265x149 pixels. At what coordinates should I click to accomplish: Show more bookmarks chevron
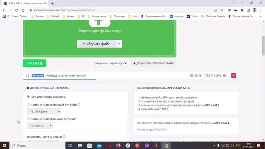[x=260, y=16]
